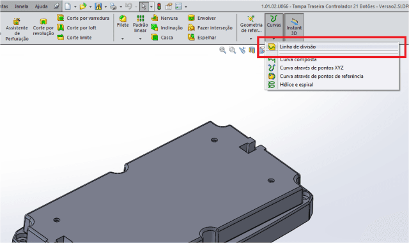409x243 pixels.
Task: Click Previous view icon
Action: tap(242, 50)
